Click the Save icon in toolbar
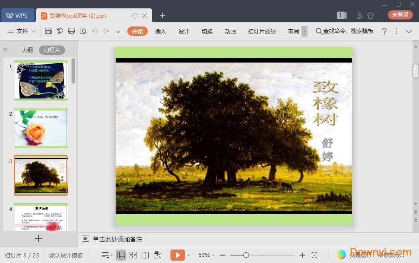 pos(48,31)
